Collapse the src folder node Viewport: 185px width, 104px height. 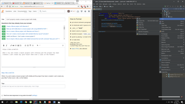(165, 15)
